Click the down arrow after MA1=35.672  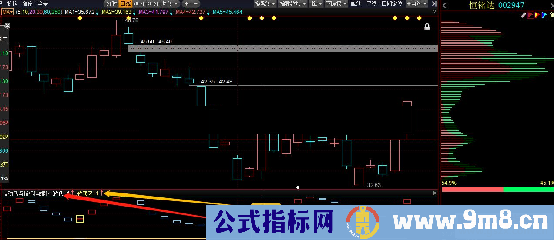tap(97, 12)
